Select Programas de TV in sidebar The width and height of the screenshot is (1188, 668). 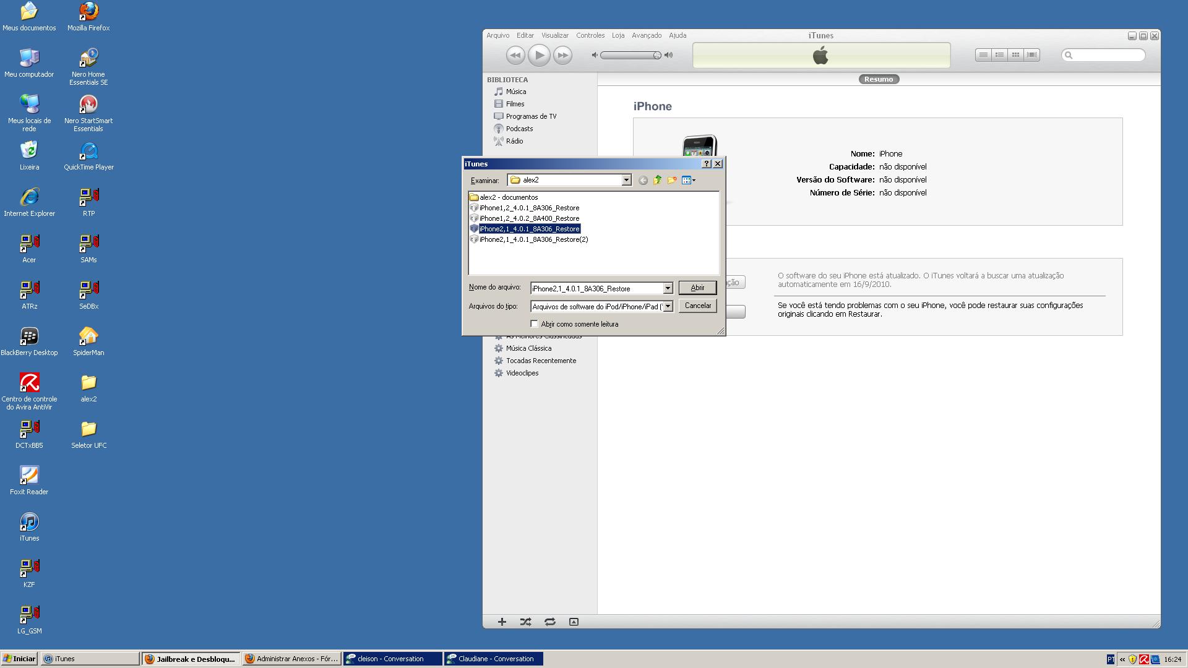click(530, 116)
